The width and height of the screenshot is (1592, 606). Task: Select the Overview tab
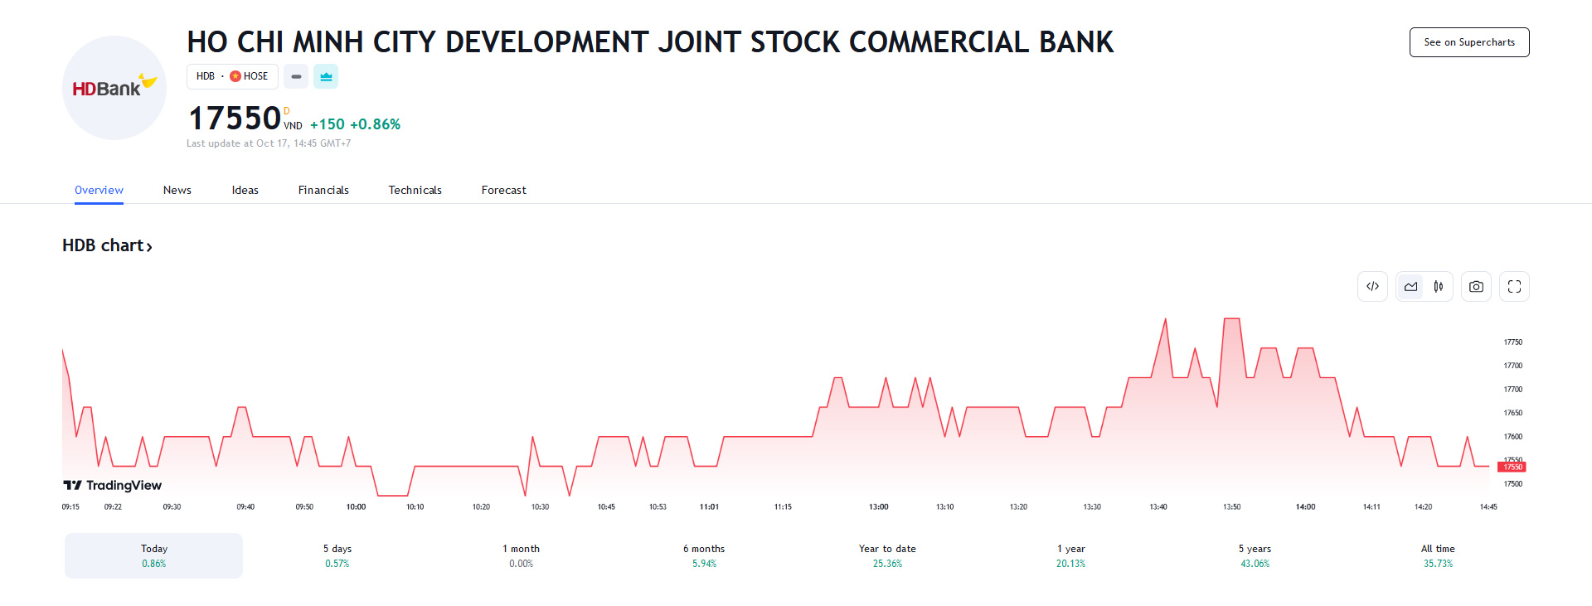point(99,190)
